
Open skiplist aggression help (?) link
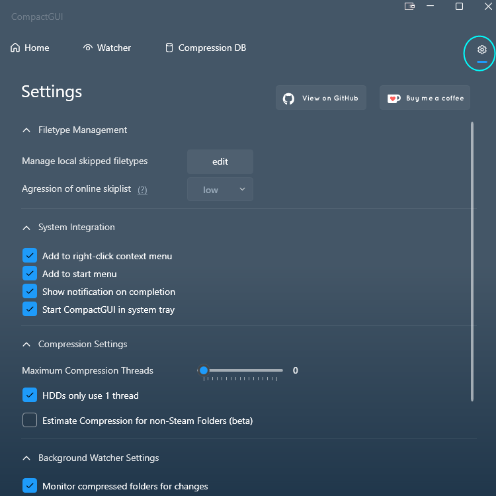[142, 190]
